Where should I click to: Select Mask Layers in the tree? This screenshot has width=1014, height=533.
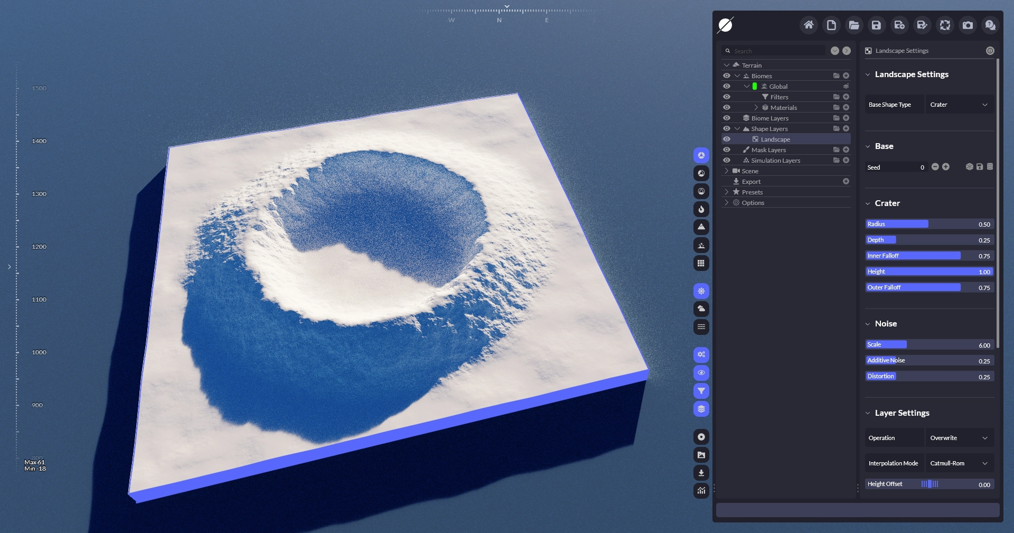point(768,150)
